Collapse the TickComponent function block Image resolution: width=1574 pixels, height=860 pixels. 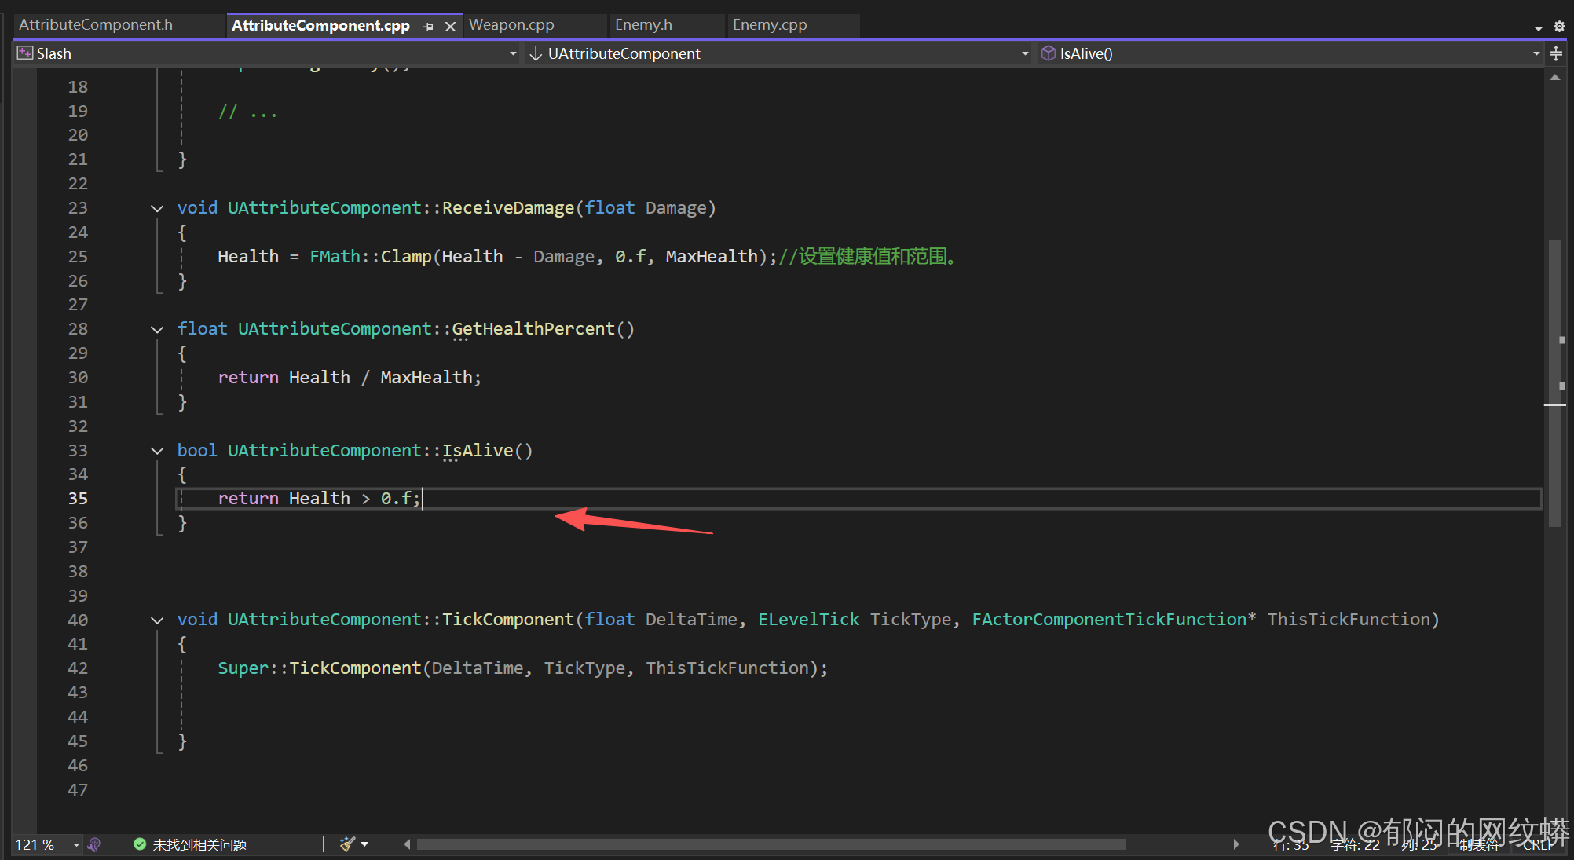click(157, 620)
